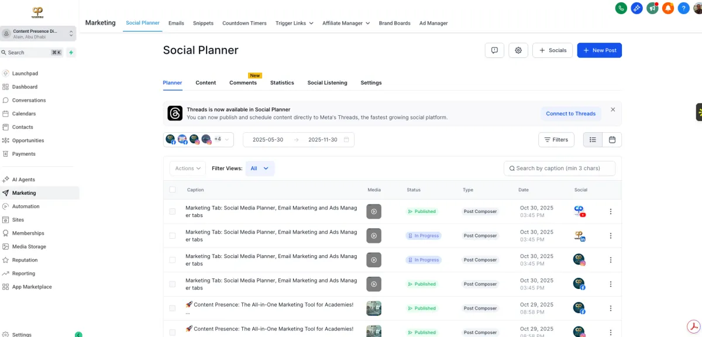Open the blue help question mark icon
The width and height of the screenshot is (702, 337).
pyautogui.click(x=683, y=8)
